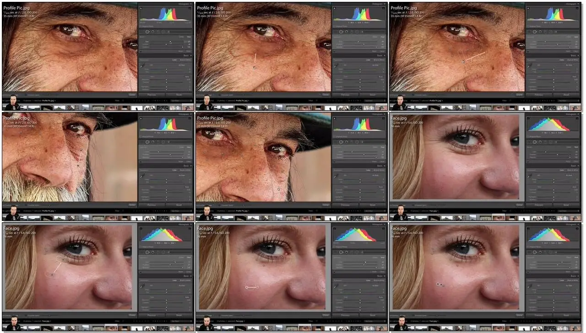Click Done button in unmarked Face.jpg frame
Image resolution: width=586 pixels, height=333 pixels.
tap(520, 204)
